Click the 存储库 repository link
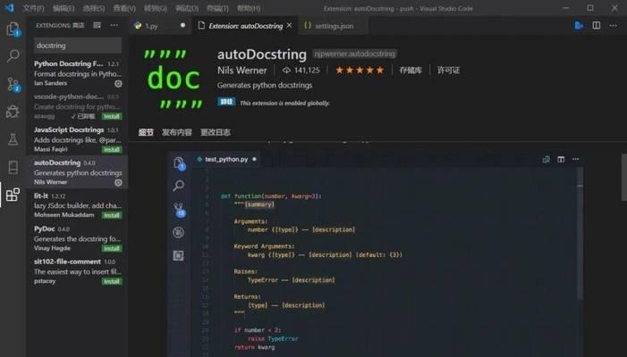The height and width of the screenshot is (357, 627). click(x=411, y=71)
